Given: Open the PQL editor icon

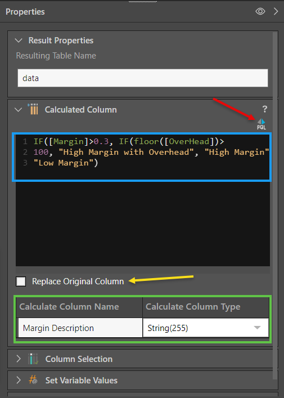Looking at the screenshot, I should coord(262,124).
